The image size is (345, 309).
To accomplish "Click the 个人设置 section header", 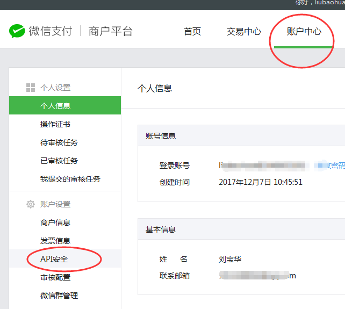I will 55,88.
